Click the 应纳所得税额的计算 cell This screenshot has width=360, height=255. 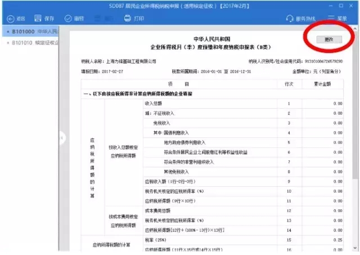[x=111, y=245]
